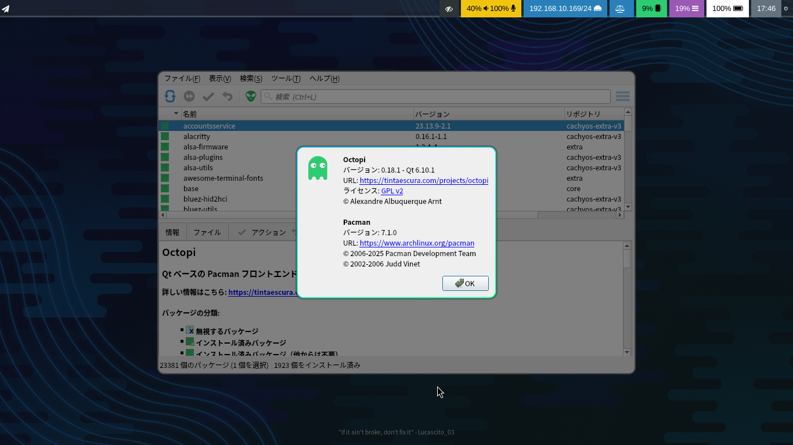
Task: Click package list horizontal scroll right arrow
Action: (x=619, y=214)
